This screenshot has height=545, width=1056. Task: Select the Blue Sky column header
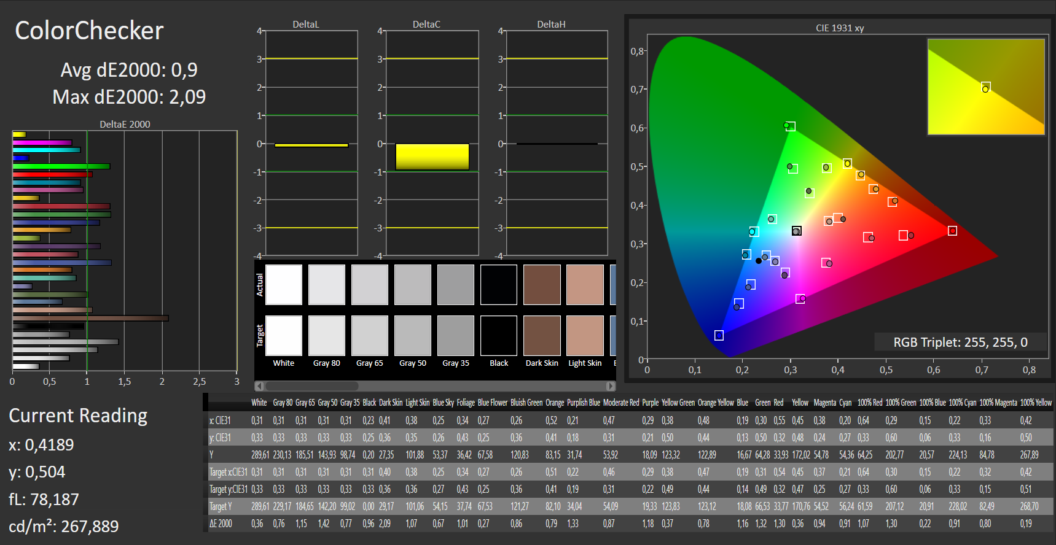442,403
